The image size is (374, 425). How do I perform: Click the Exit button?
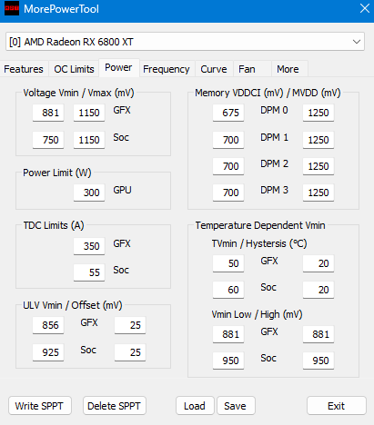pos(337,406)
